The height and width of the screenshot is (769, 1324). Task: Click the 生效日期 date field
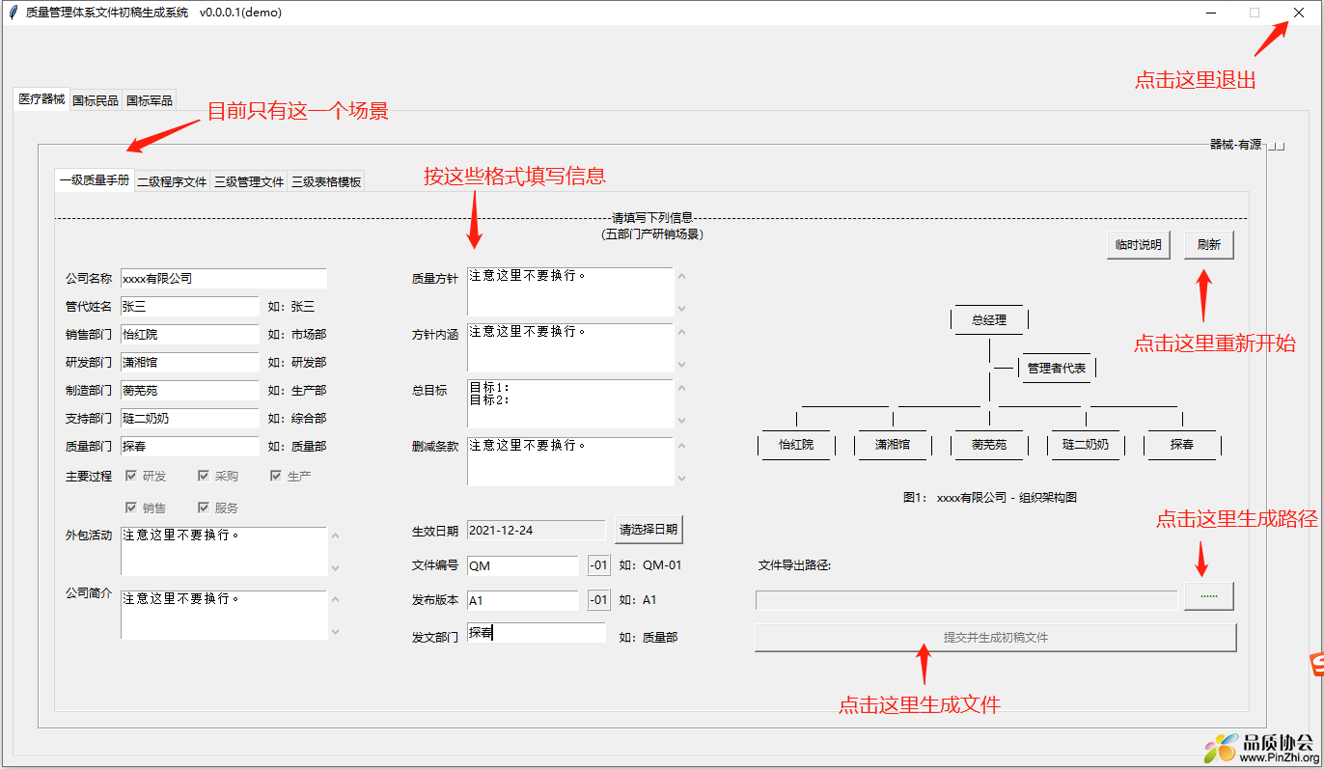click(x=537, y=530)
